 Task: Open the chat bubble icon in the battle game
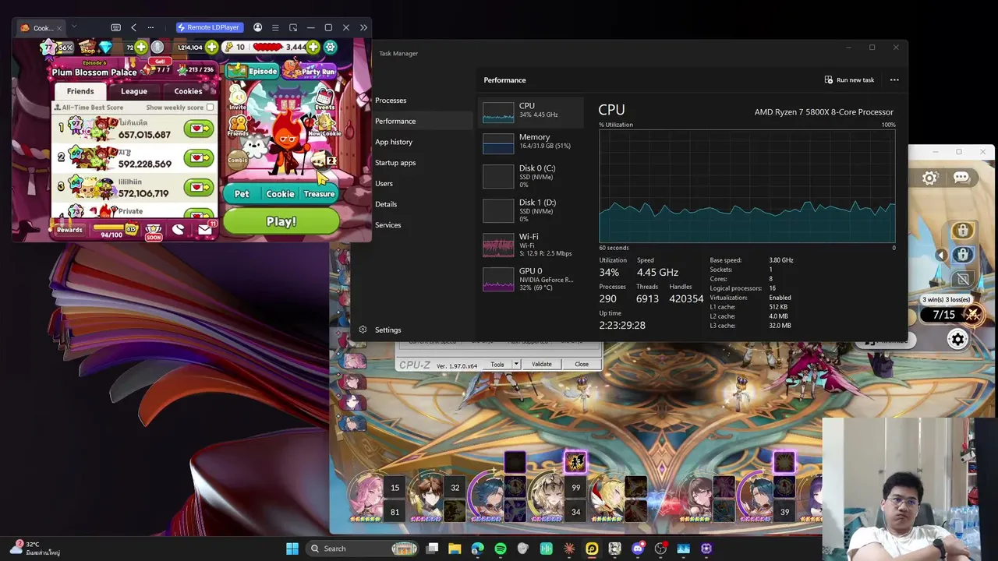(x=961, y=178)
